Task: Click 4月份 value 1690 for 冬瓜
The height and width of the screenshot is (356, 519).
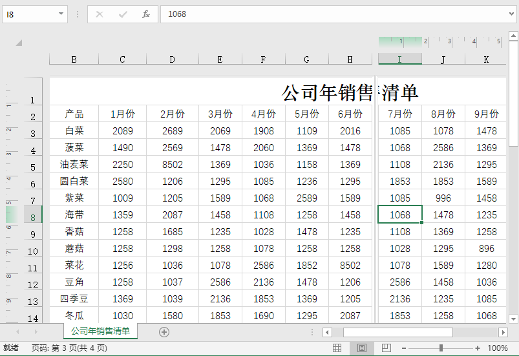Action: click(264, 315)
